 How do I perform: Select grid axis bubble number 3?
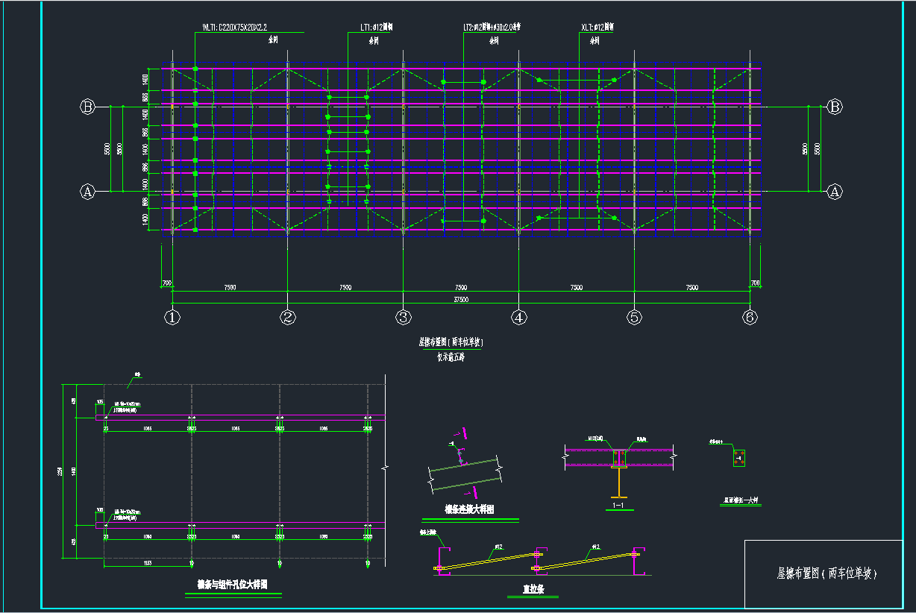404,317
